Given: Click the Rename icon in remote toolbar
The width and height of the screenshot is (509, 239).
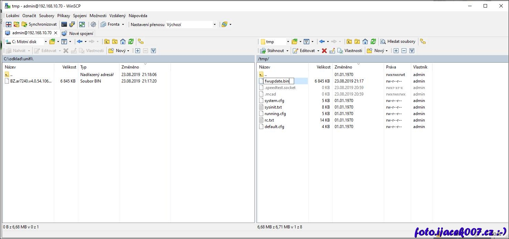Looking at the screenshot, I should point(332,51).
